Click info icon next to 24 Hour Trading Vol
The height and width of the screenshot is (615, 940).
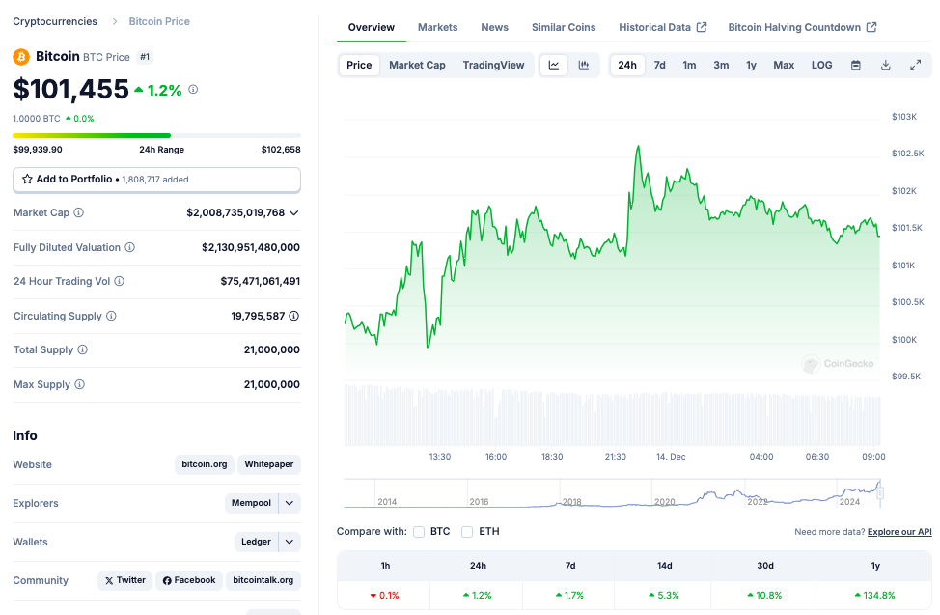click(x=120, y=281)
